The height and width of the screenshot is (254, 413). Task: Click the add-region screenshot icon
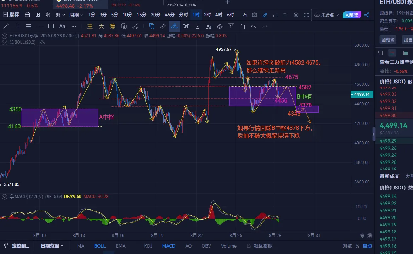tap(275, 15)
